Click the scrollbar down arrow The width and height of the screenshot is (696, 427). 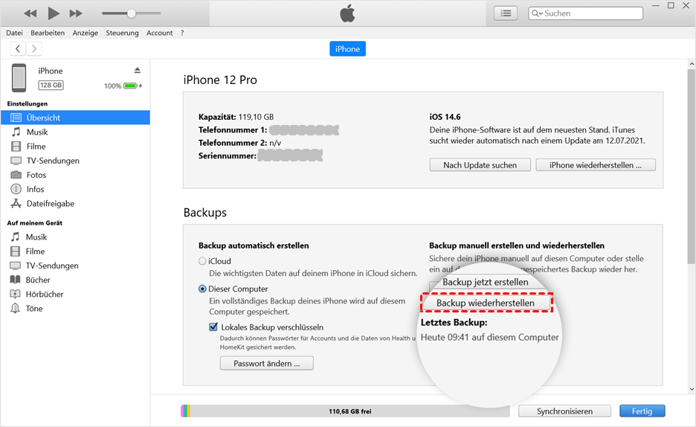(x=692, y=389)
